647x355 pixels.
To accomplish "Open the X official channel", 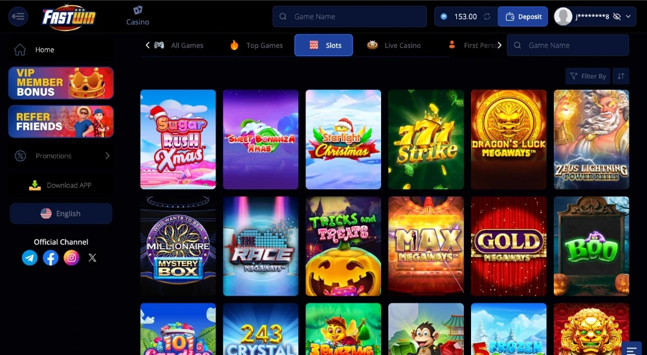I will [x=93, y=258].
